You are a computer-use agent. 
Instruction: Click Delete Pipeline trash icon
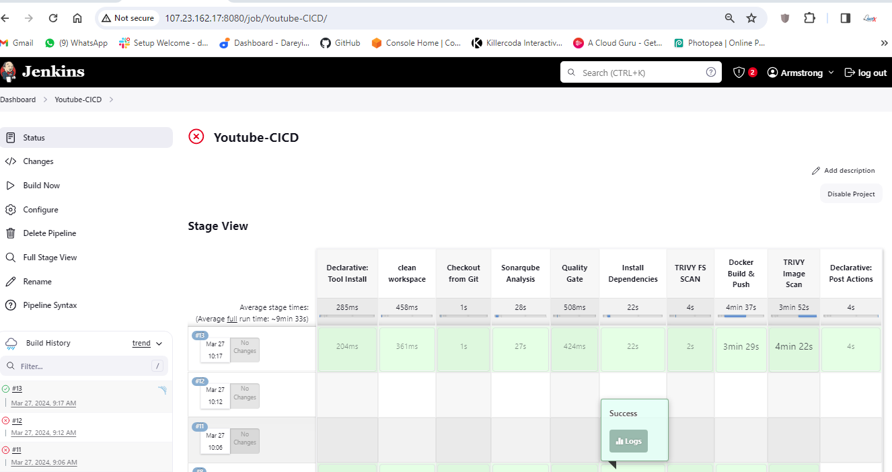pyautogui.click(x=10, y=233)
